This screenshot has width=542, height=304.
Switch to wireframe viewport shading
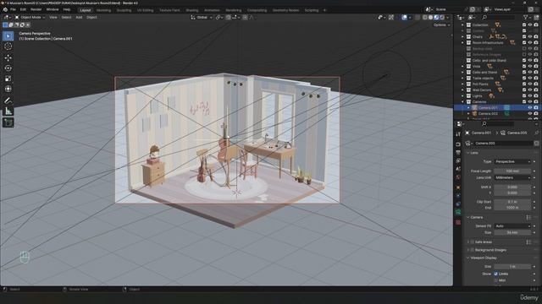(x=425, y=17)
